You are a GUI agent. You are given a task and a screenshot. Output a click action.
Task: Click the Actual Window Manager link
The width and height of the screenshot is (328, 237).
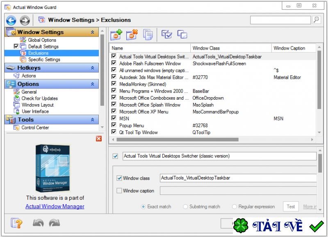click(x=55, y=206)
